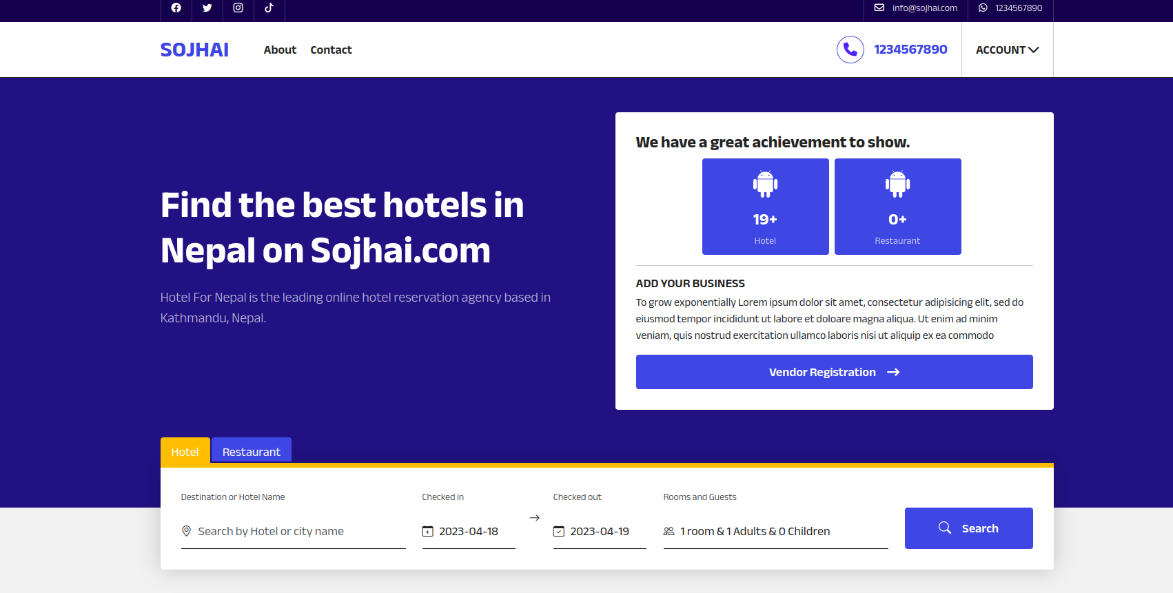Focus the hotel or city name field

coord(300,531)
